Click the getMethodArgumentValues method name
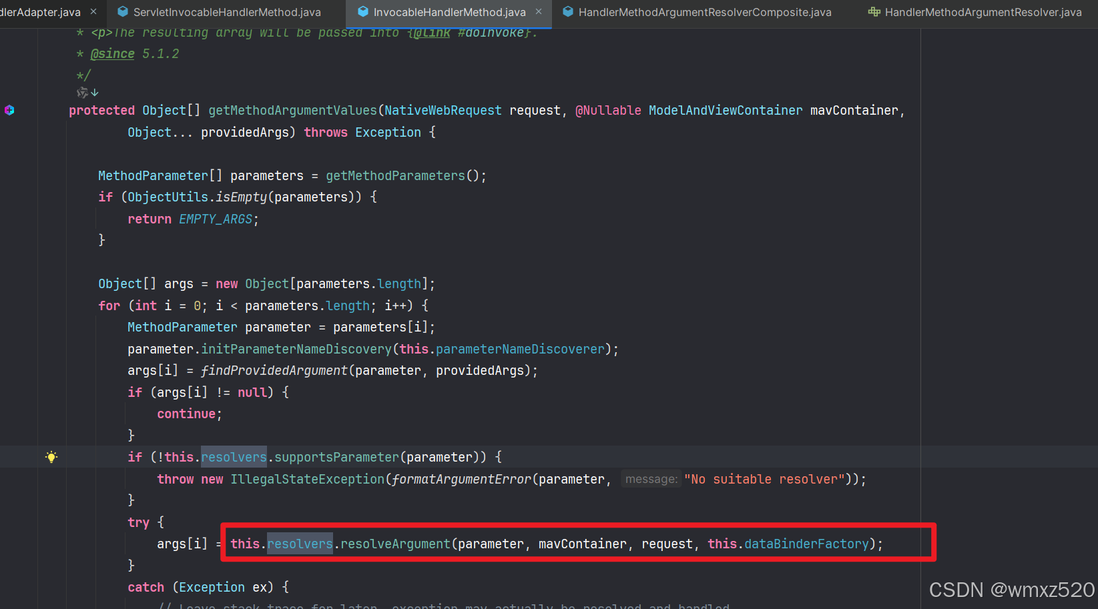The height and width of the screenshot is (609, 1098). 293,110
